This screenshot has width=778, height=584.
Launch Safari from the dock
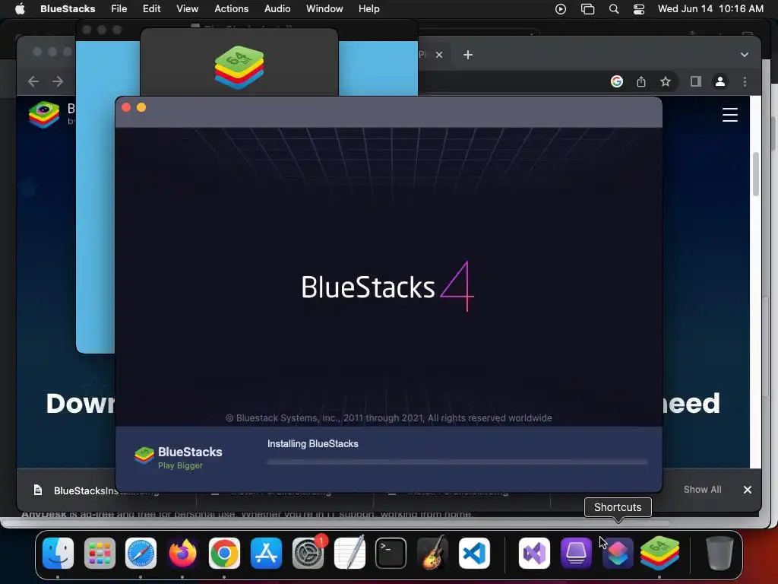click(141, 553)
